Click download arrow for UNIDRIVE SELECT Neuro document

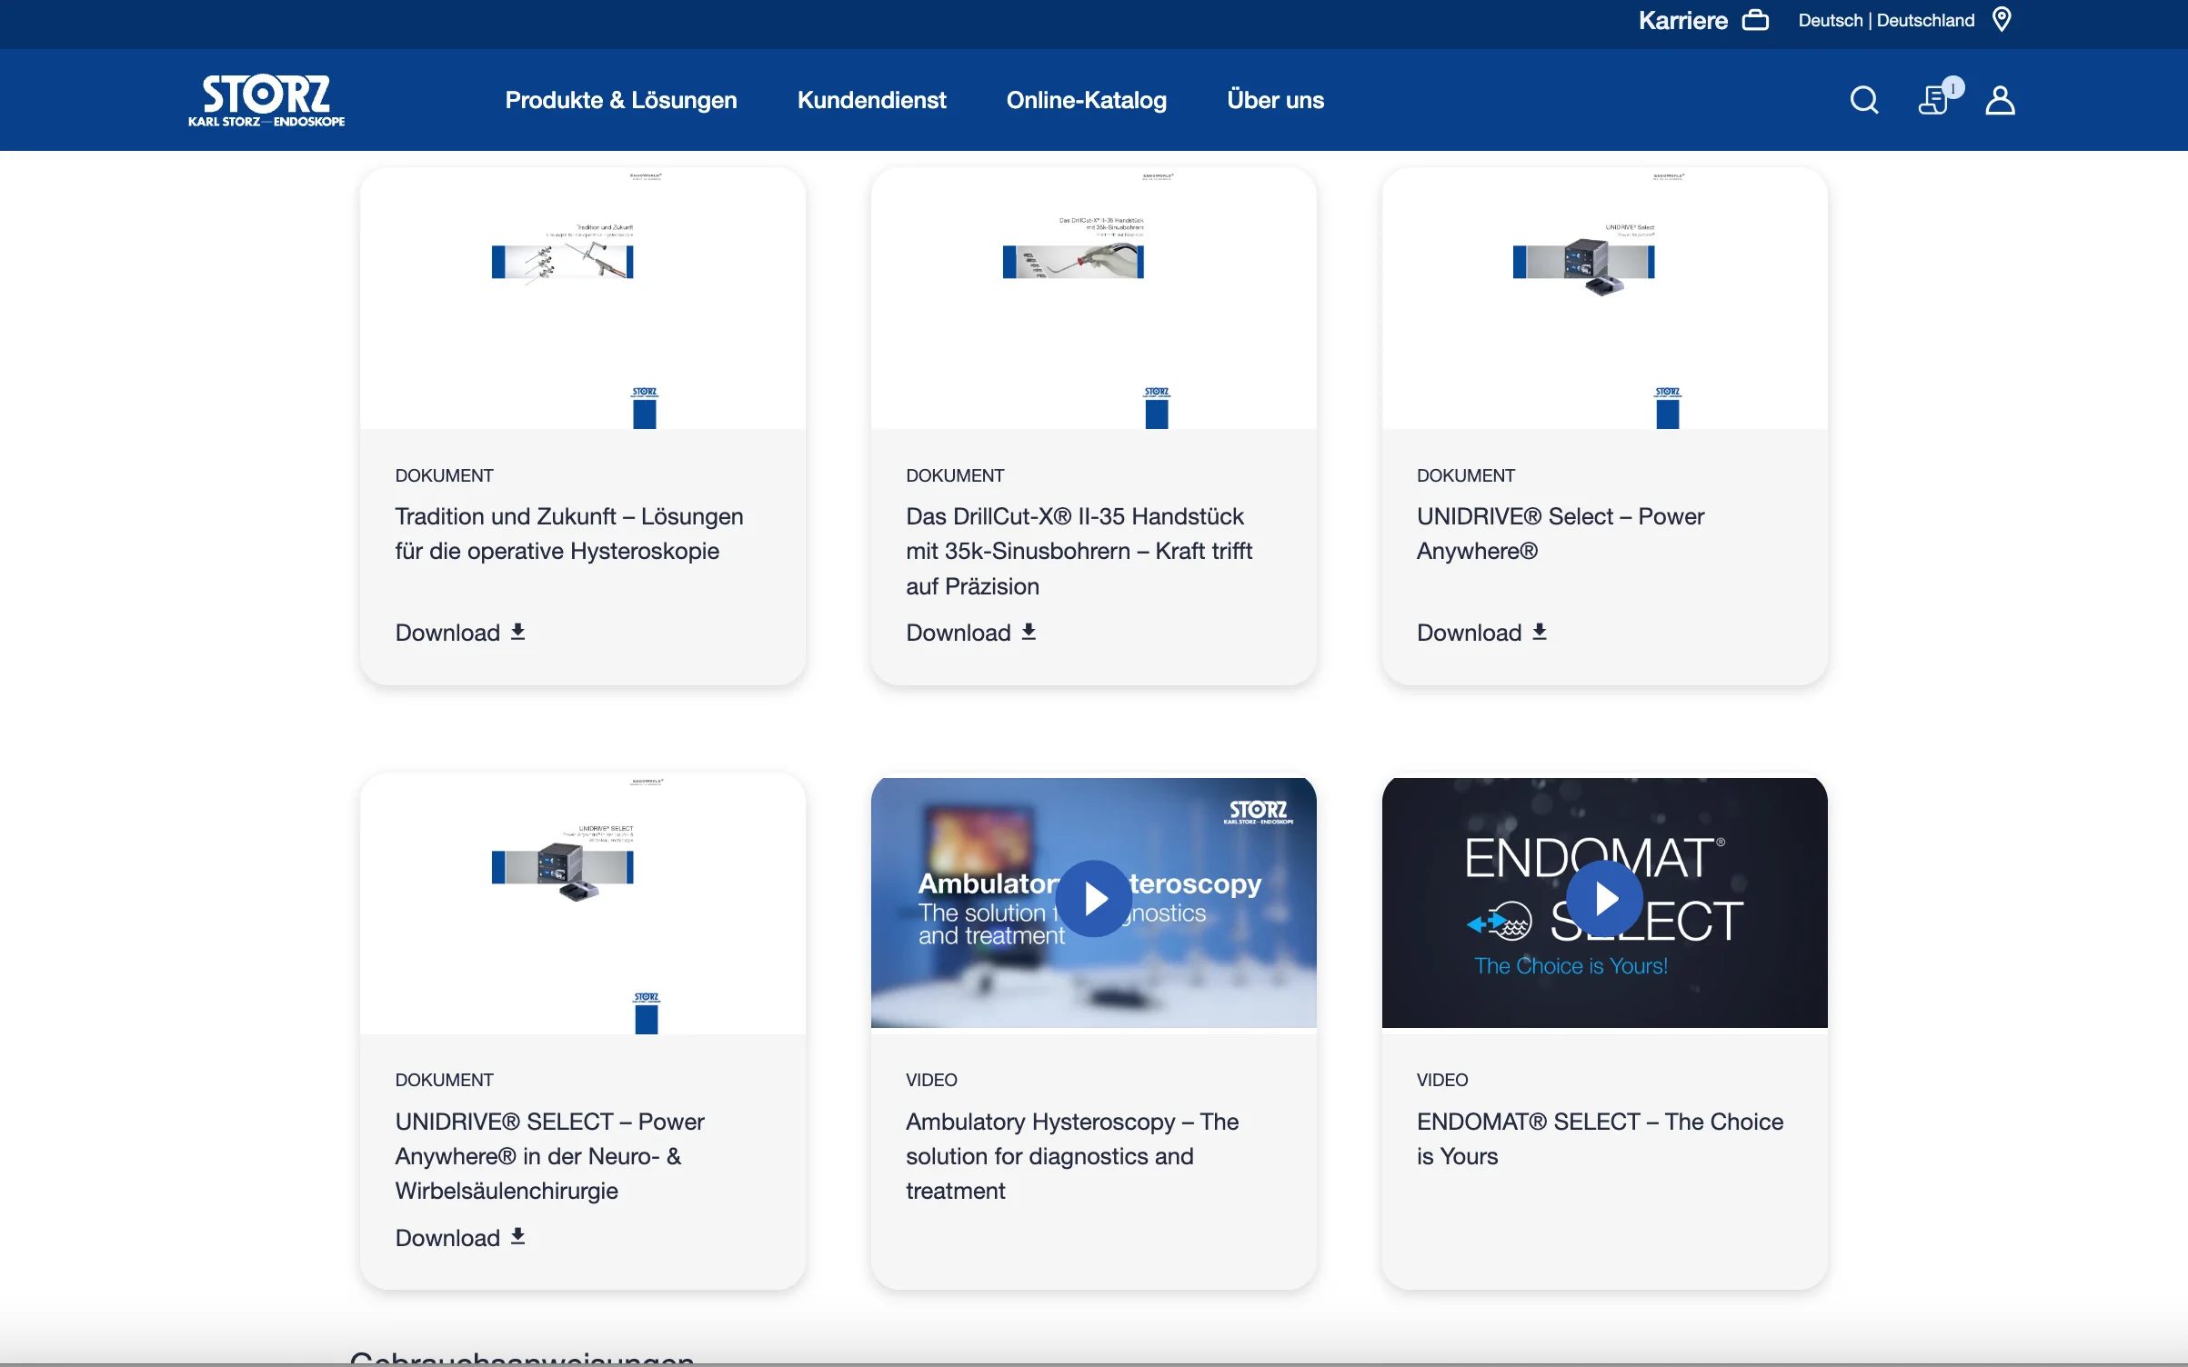click(x=517, y=1236)
